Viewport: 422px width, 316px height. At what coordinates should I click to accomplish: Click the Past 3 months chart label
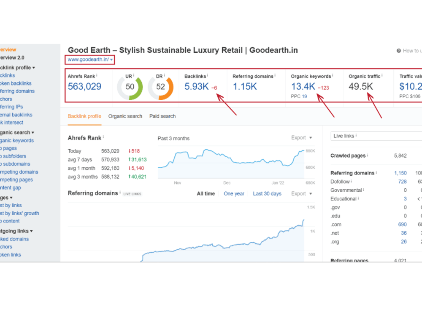tap(173, 138)
